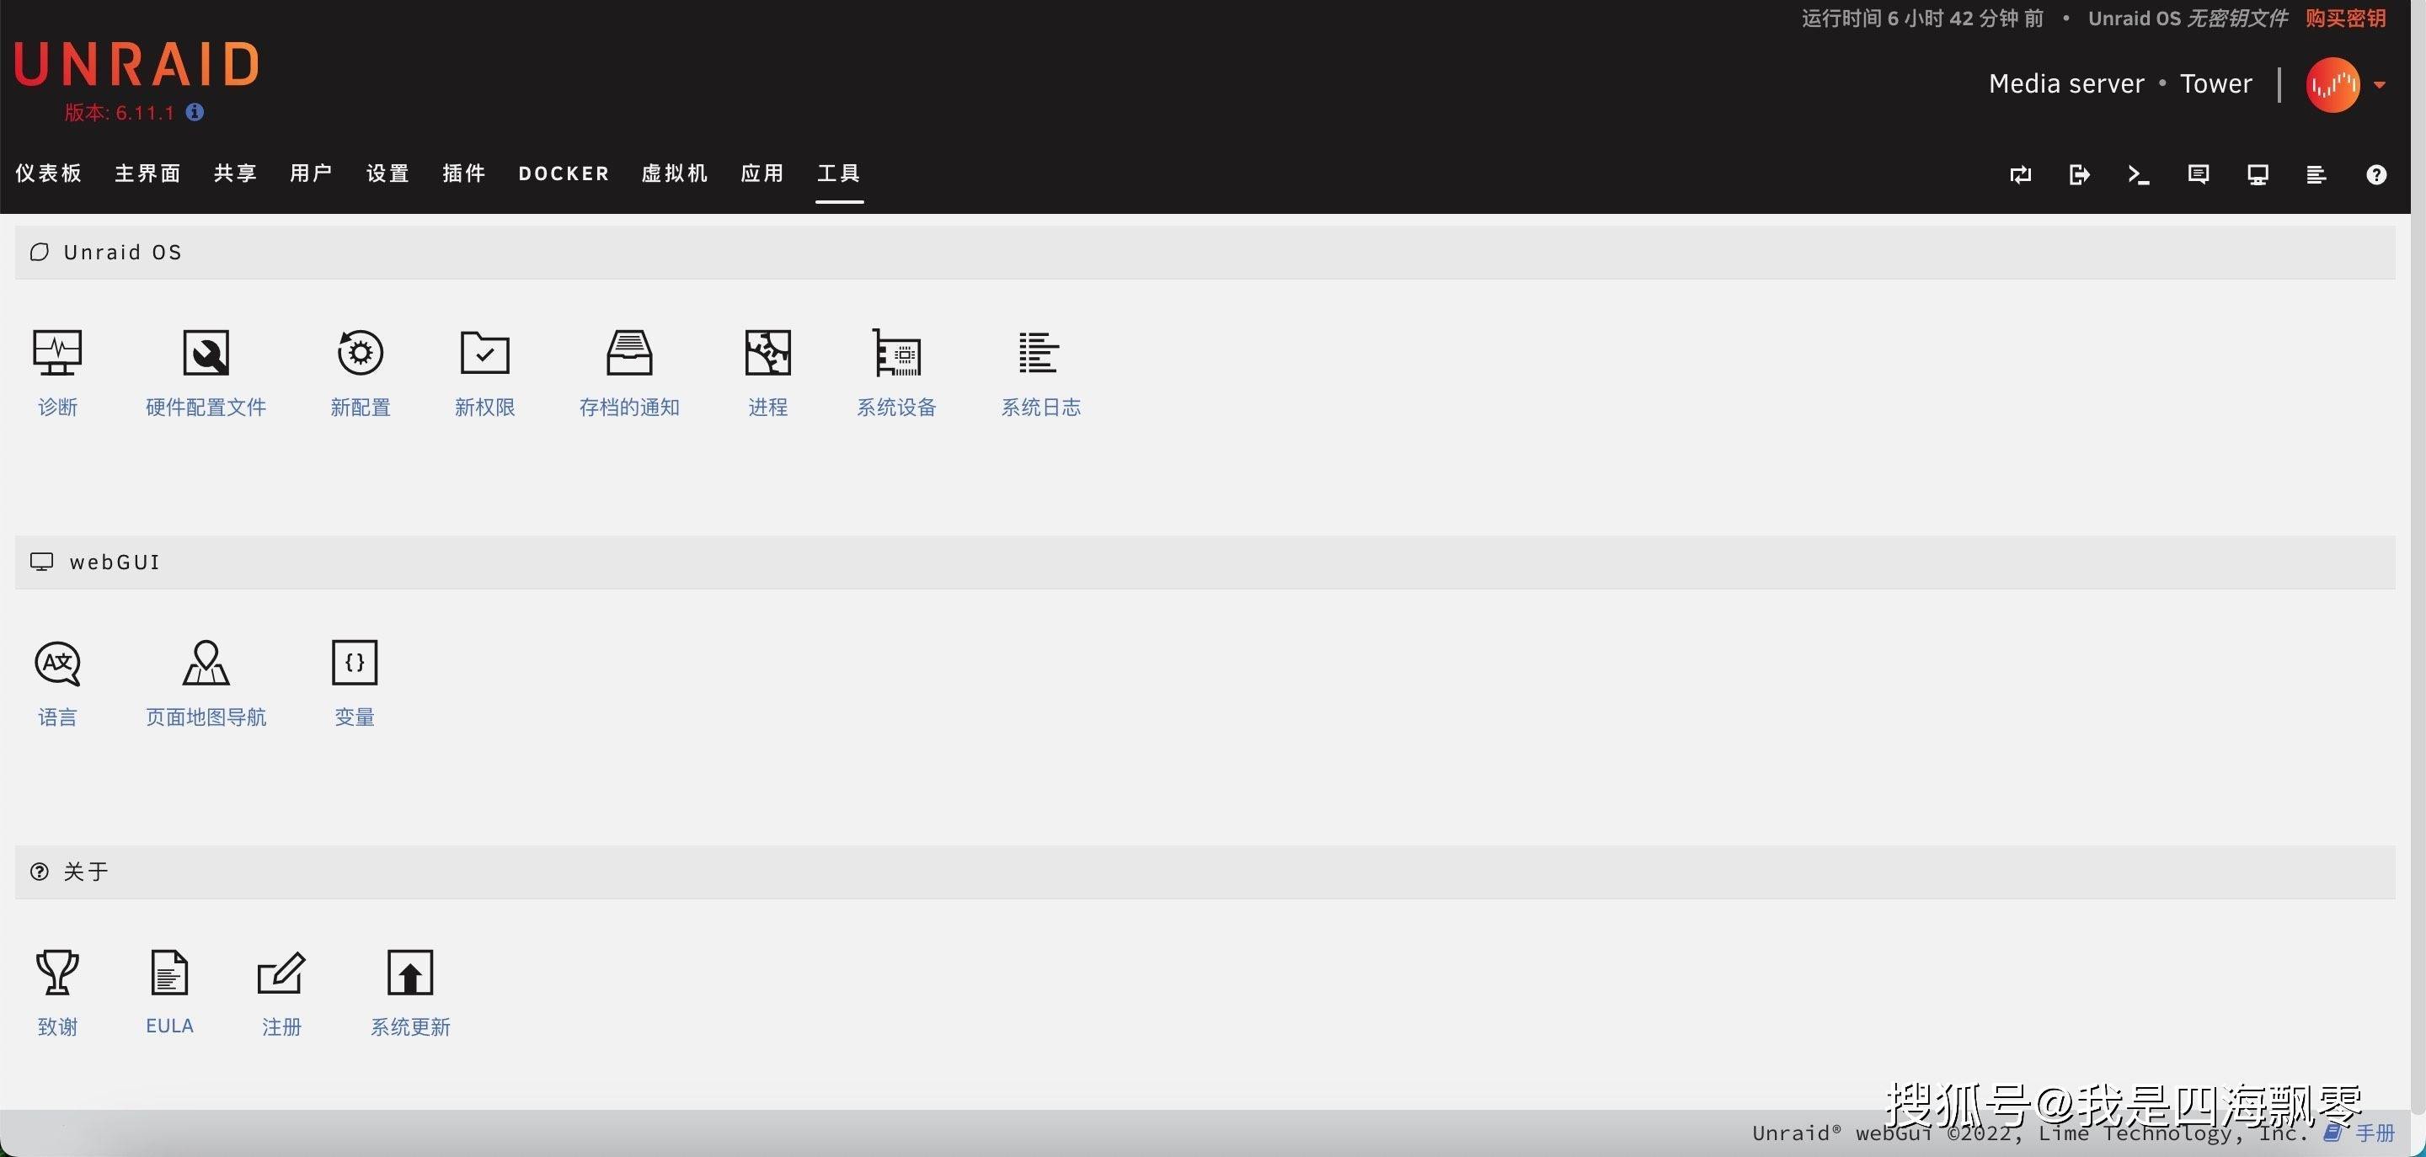This screenshot has width=2426, height=1157.
Task: Click 'Unraid OS 无密钥文件' status text
Action: pos(2188,19)
